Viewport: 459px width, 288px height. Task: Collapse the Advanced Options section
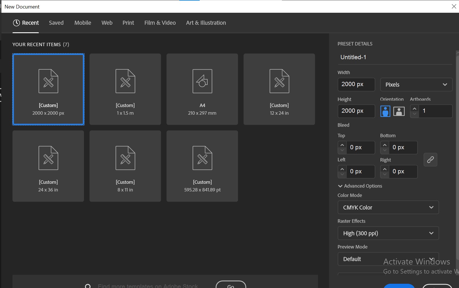pyautogui.click(x=360, y=186)
